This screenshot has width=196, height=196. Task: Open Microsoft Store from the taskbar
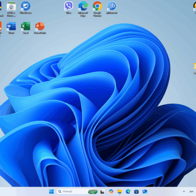(137, 191)
